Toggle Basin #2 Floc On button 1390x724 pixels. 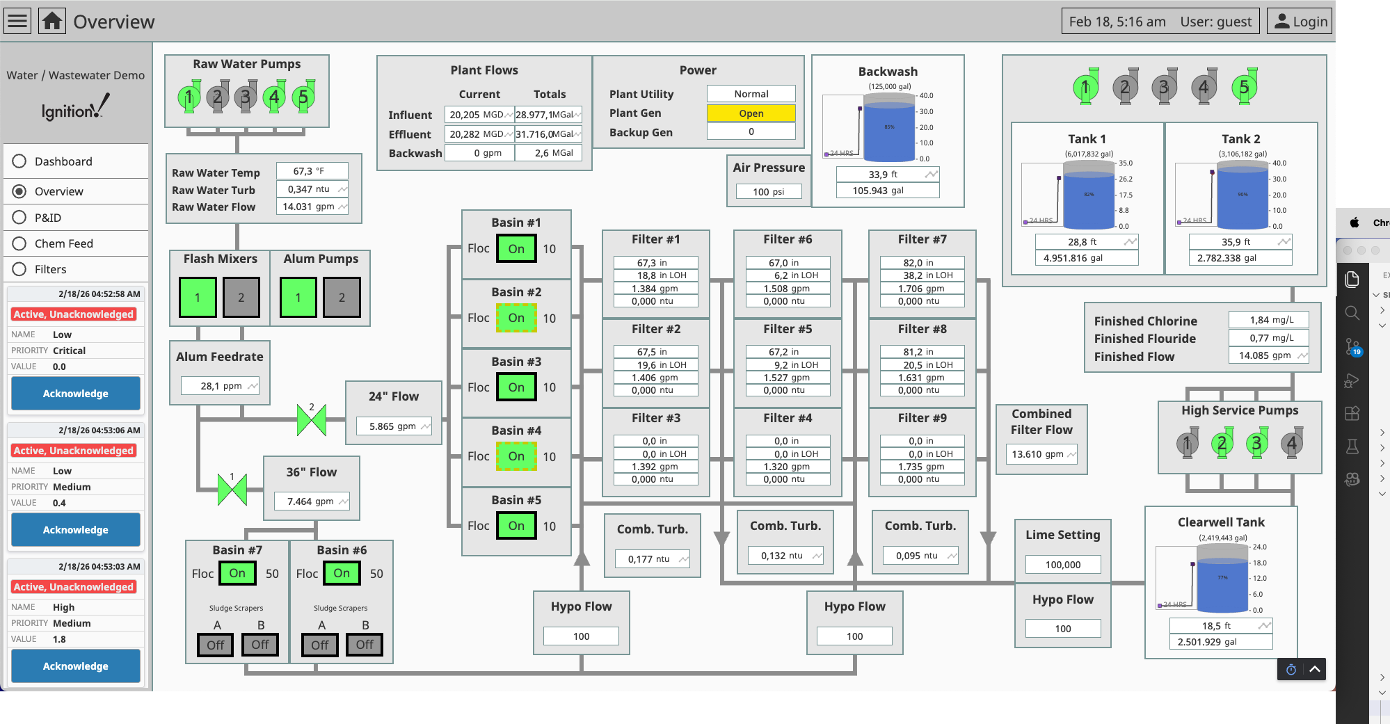516,317
